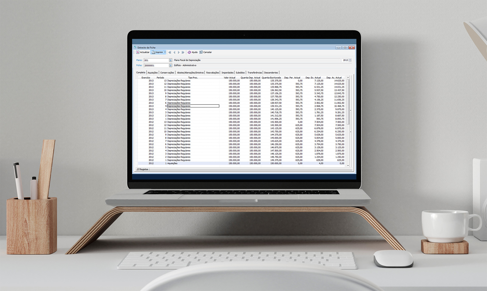This screenshot has height=291, width=487.
Task: Click the Cancelar button
Action: point(205,52)
